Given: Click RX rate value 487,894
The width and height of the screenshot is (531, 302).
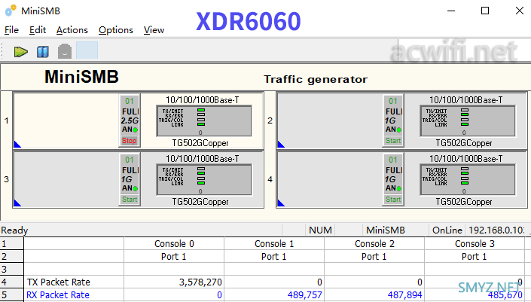Looking at the screenshot, I should (405, 295).
